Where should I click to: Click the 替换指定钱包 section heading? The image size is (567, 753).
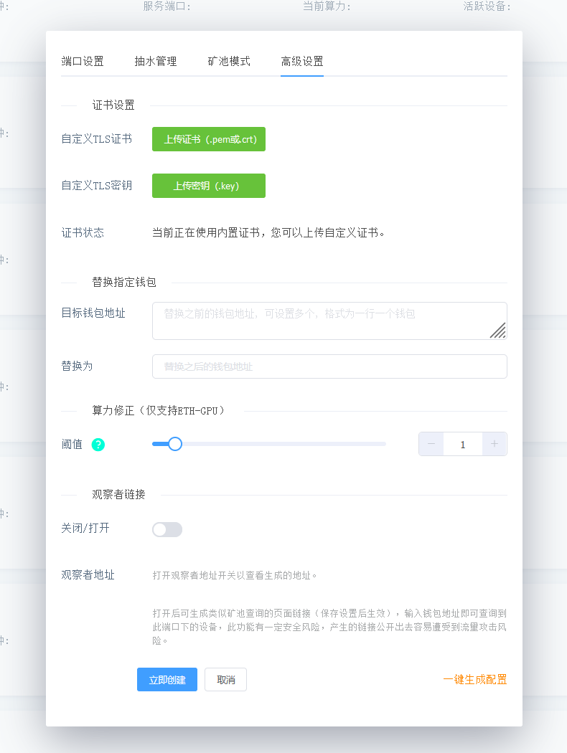point(124,283)
